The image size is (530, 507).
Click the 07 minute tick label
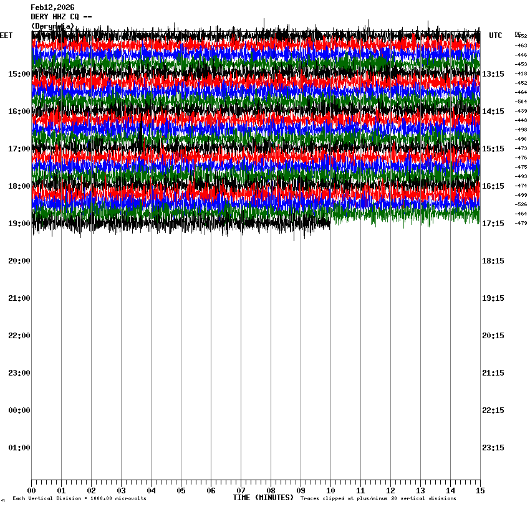tap(241, 491)
